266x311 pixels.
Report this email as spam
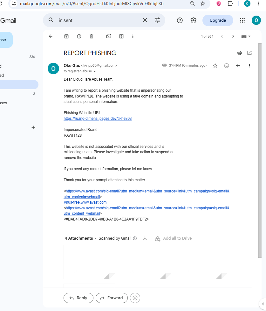coord(79,36)
